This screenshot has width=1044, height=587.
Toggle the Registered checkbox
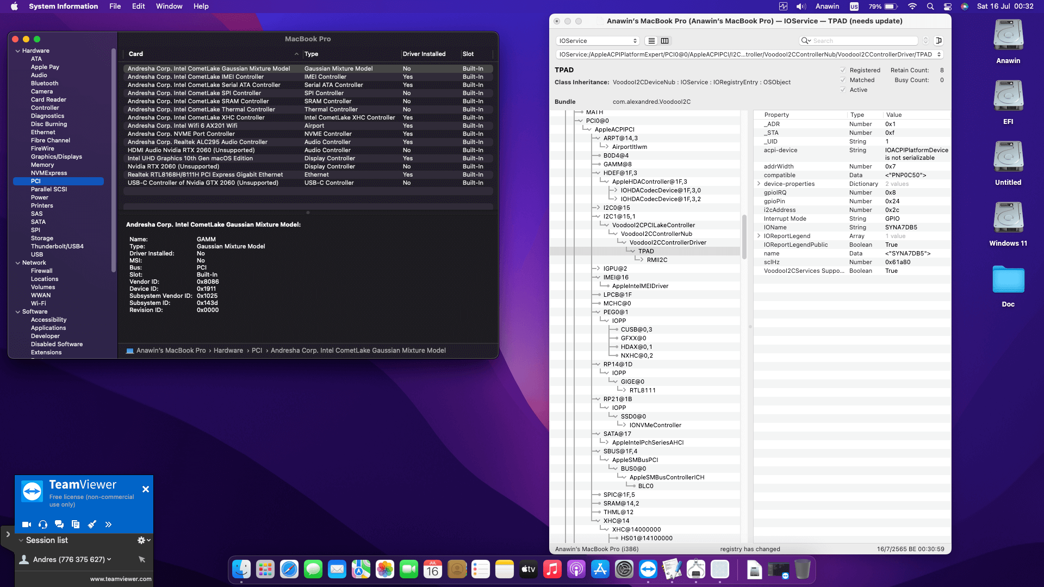pos(843,70)
